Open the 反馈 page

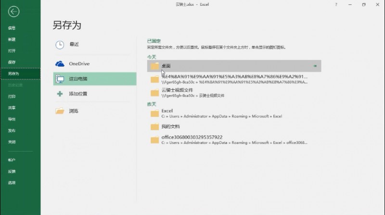coord(12,171)
